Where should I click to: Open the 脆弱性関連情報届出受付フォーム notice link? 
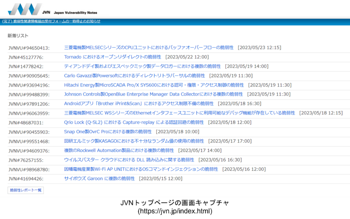coord(51,21)
